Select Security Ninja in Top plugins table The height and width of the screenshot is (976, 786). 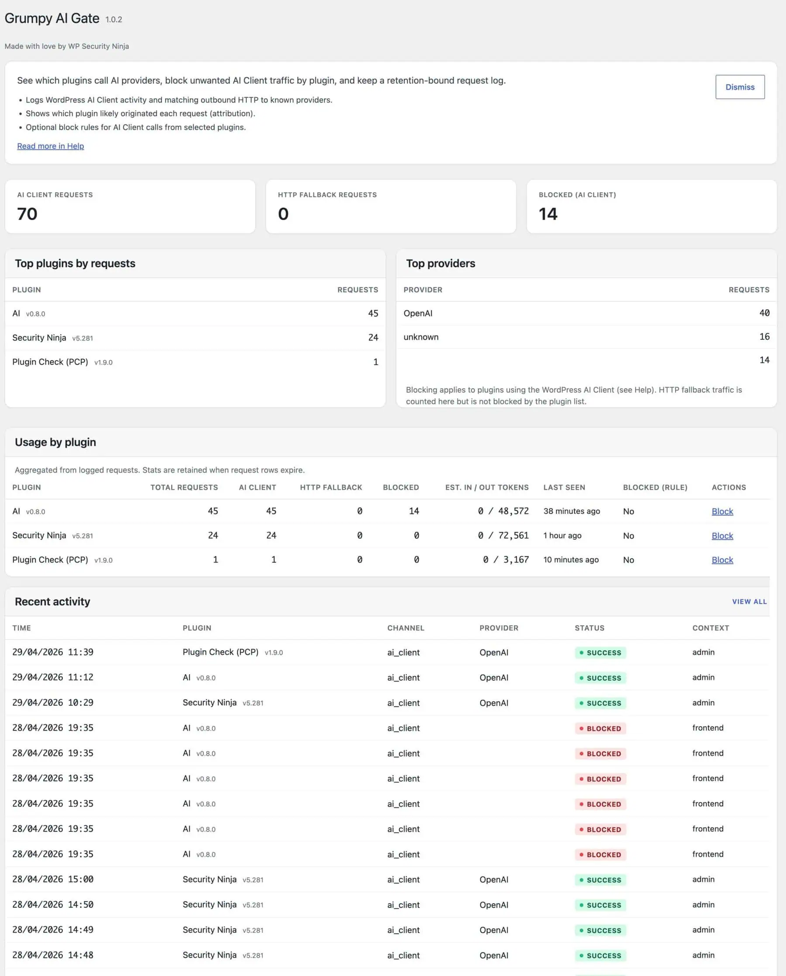tap(195, 337)
